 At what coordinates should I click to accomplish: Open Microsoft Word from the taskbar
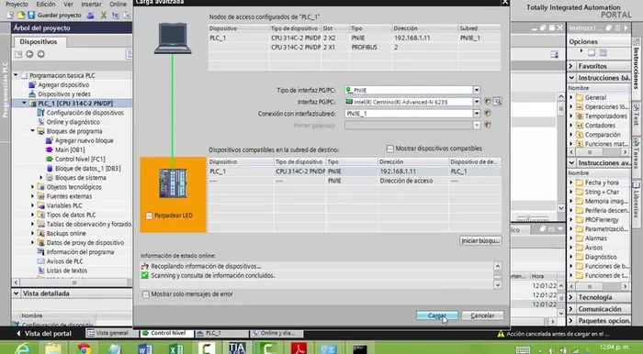click(x=145, y=348)
